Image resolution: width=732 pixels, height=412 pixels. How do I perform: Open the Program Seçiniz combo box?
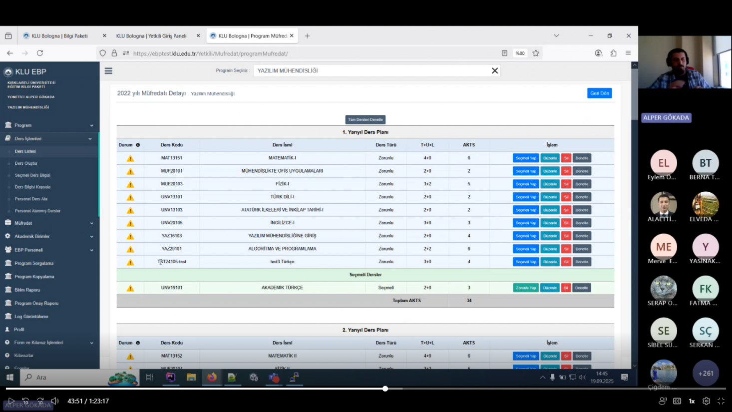(376, 70)
